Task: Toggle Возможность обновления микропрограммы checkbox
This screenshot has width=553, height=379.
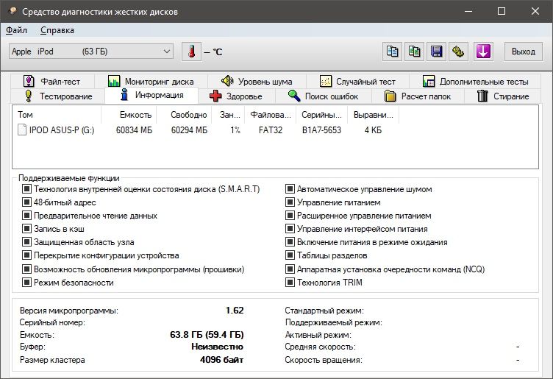Action: pos(26,269)
